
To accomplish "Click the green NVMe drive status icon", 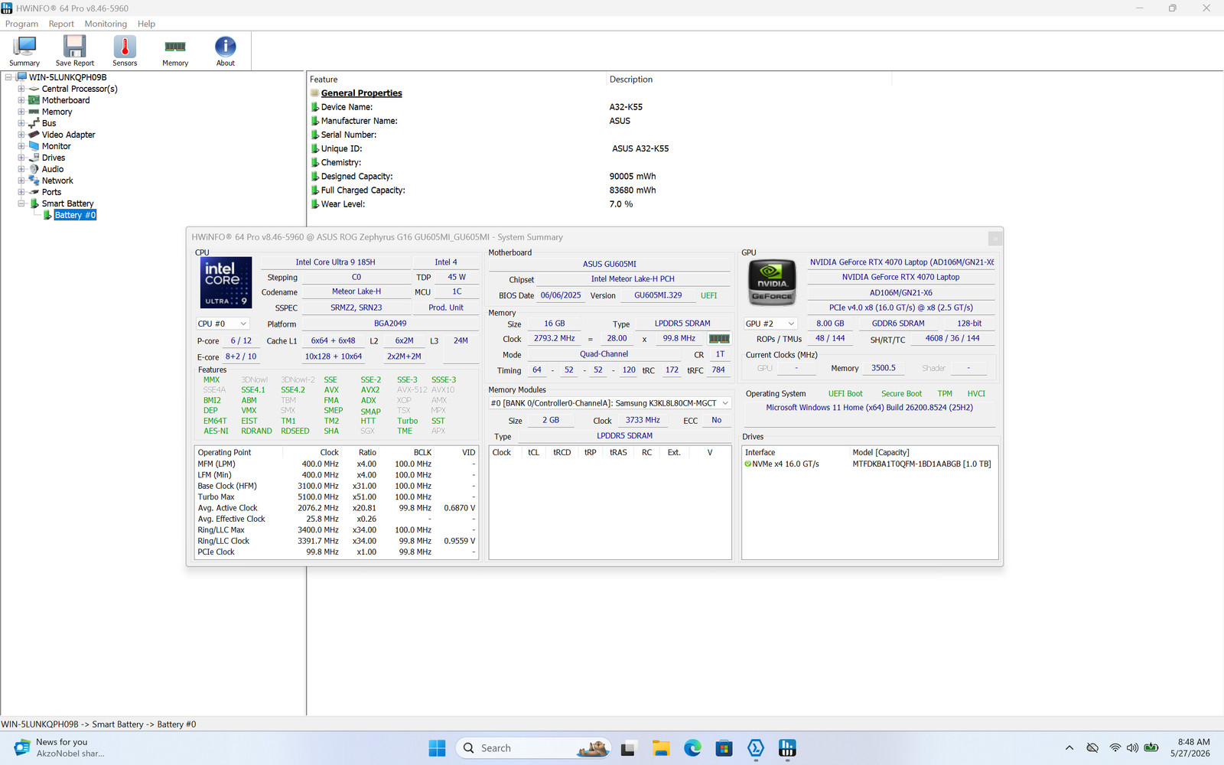I will (x=748, y=464).
